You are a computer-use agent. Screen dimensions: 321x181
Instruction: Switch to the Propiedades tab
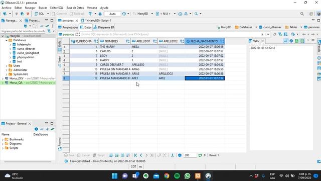pyautogui.click(x=68, y=27)
